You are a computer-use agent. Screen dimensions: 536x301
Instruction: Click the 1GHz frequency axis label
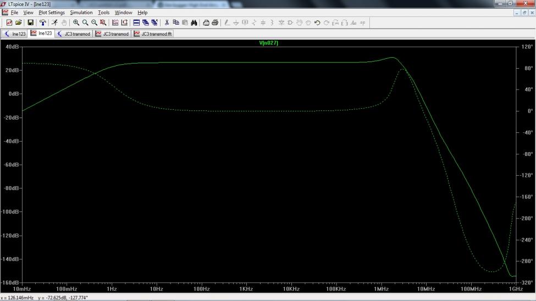click(x=516, y=289)
